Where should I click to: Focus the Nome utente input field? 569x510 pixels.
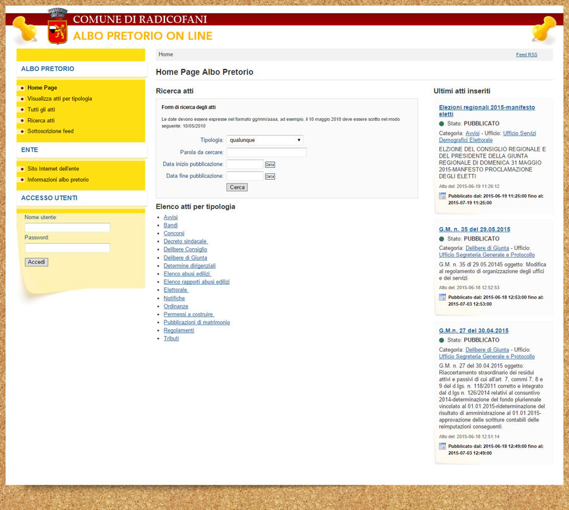click(x=67, y=227)
